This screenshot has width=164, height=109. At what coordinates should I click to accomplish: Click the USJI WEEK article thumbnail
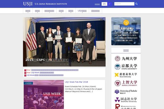click(x=44, y=95)
